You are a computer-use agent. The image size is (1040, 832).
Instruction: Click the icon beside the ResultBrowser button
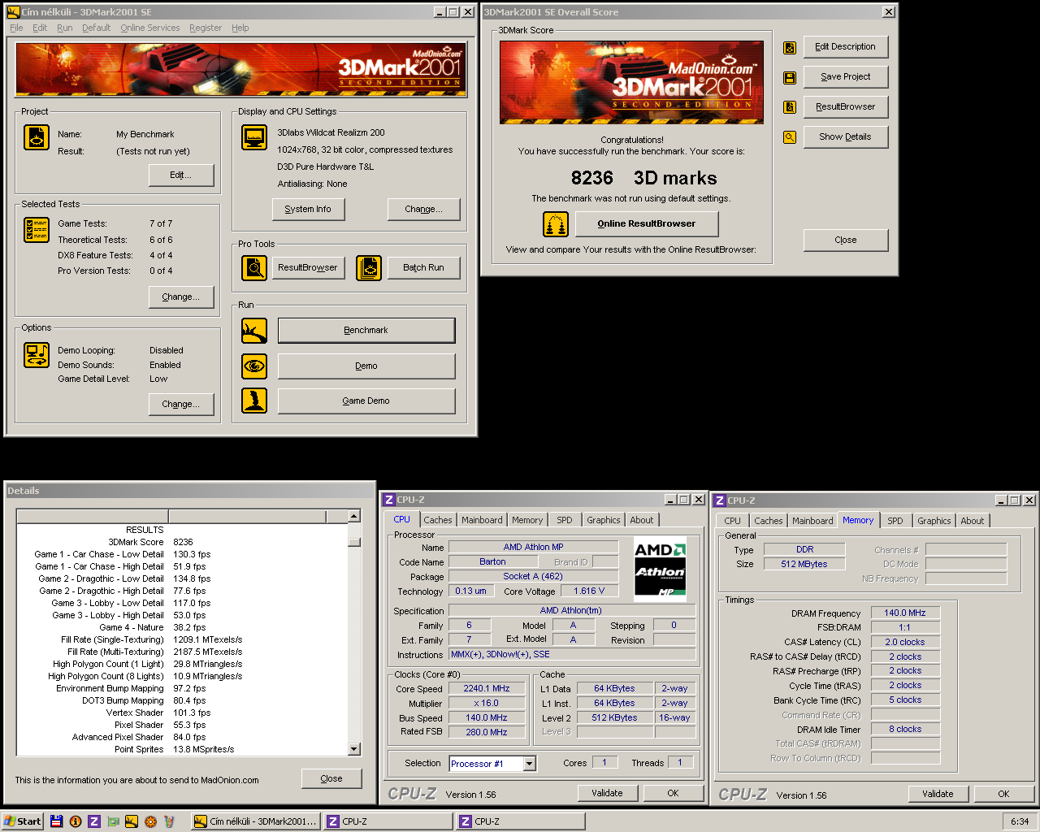click(x=790, y=107)
